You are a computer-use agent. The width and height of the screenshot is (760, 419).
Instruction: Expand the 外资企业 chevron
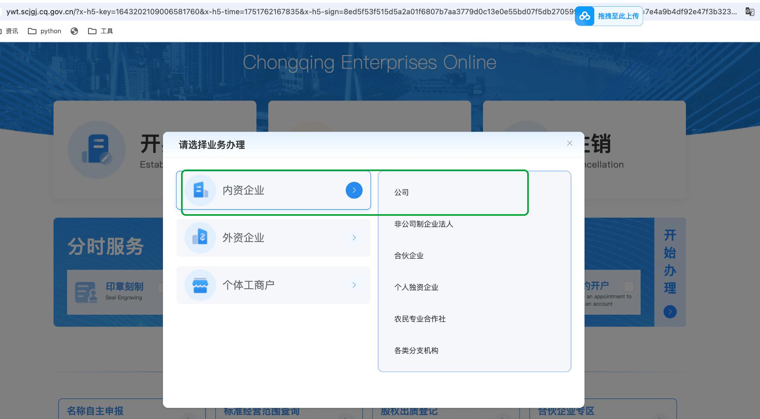(353, 237)
